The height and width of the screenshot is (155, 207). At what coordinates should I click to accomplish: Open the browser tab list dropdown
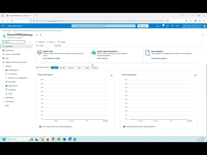[182, 15]
